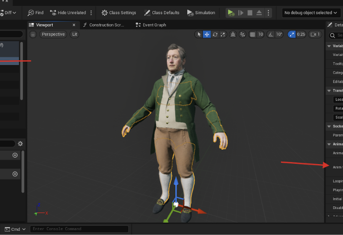Screen dimensions: 343x235
Task: Open the Cmd console type dropdown
Action: click(15, 229)
